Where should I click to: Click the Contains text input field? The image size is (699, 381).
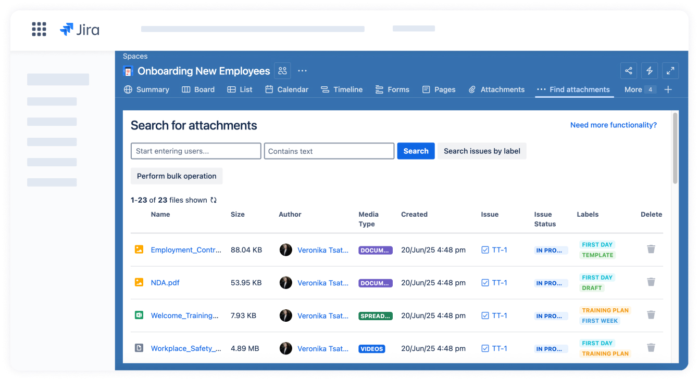tap(329, 151)
